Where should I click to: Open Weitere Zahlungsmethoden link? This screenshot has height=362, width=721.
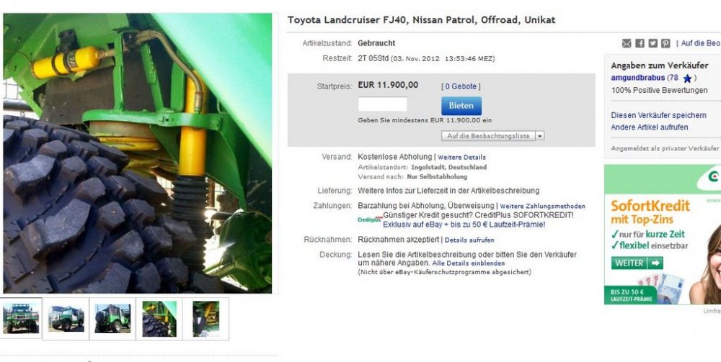543,206
